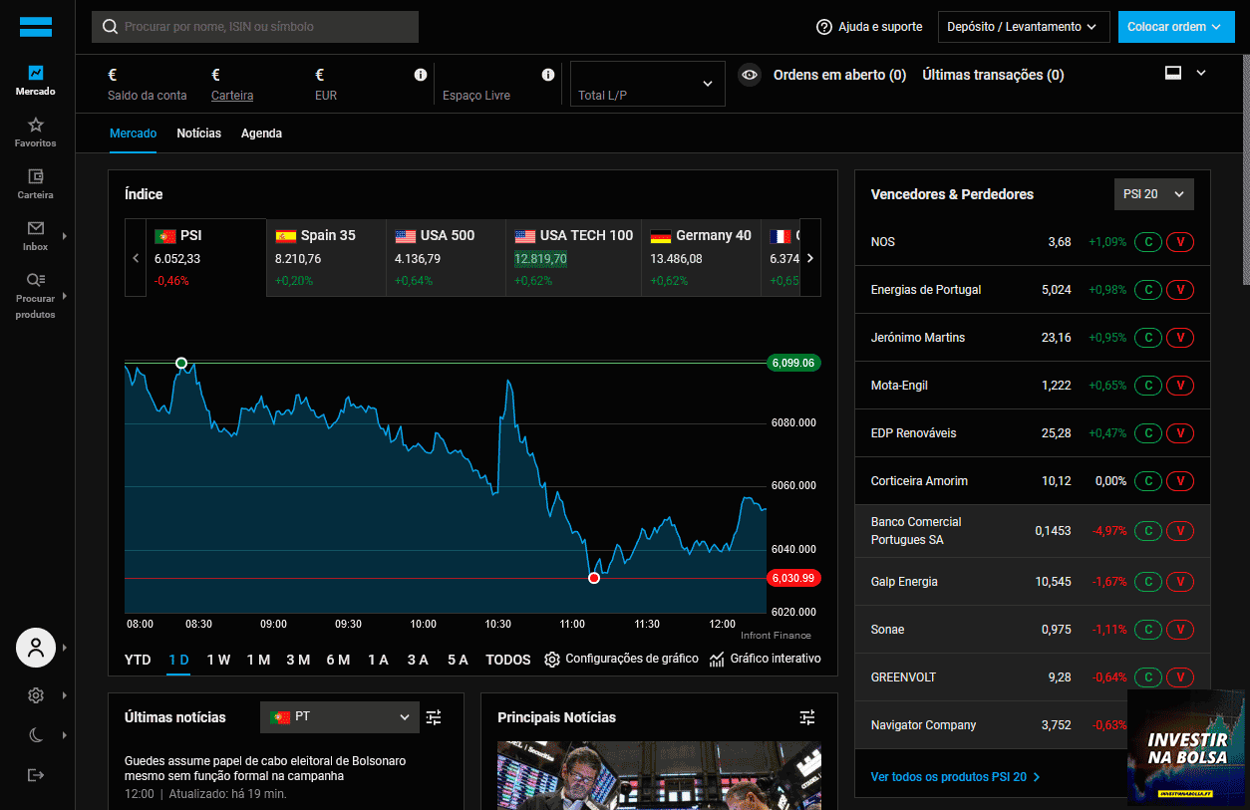The height and width of the screenshot is (810, 1250).
Task: Click sell V for Jerónimo Martins
Action: (x=1180, y=338)
